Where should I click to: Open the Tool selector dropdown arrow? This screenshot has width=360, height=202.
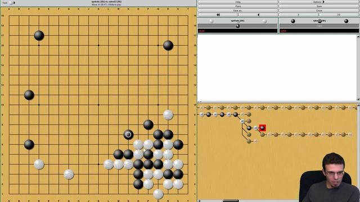tap(14, 3)
